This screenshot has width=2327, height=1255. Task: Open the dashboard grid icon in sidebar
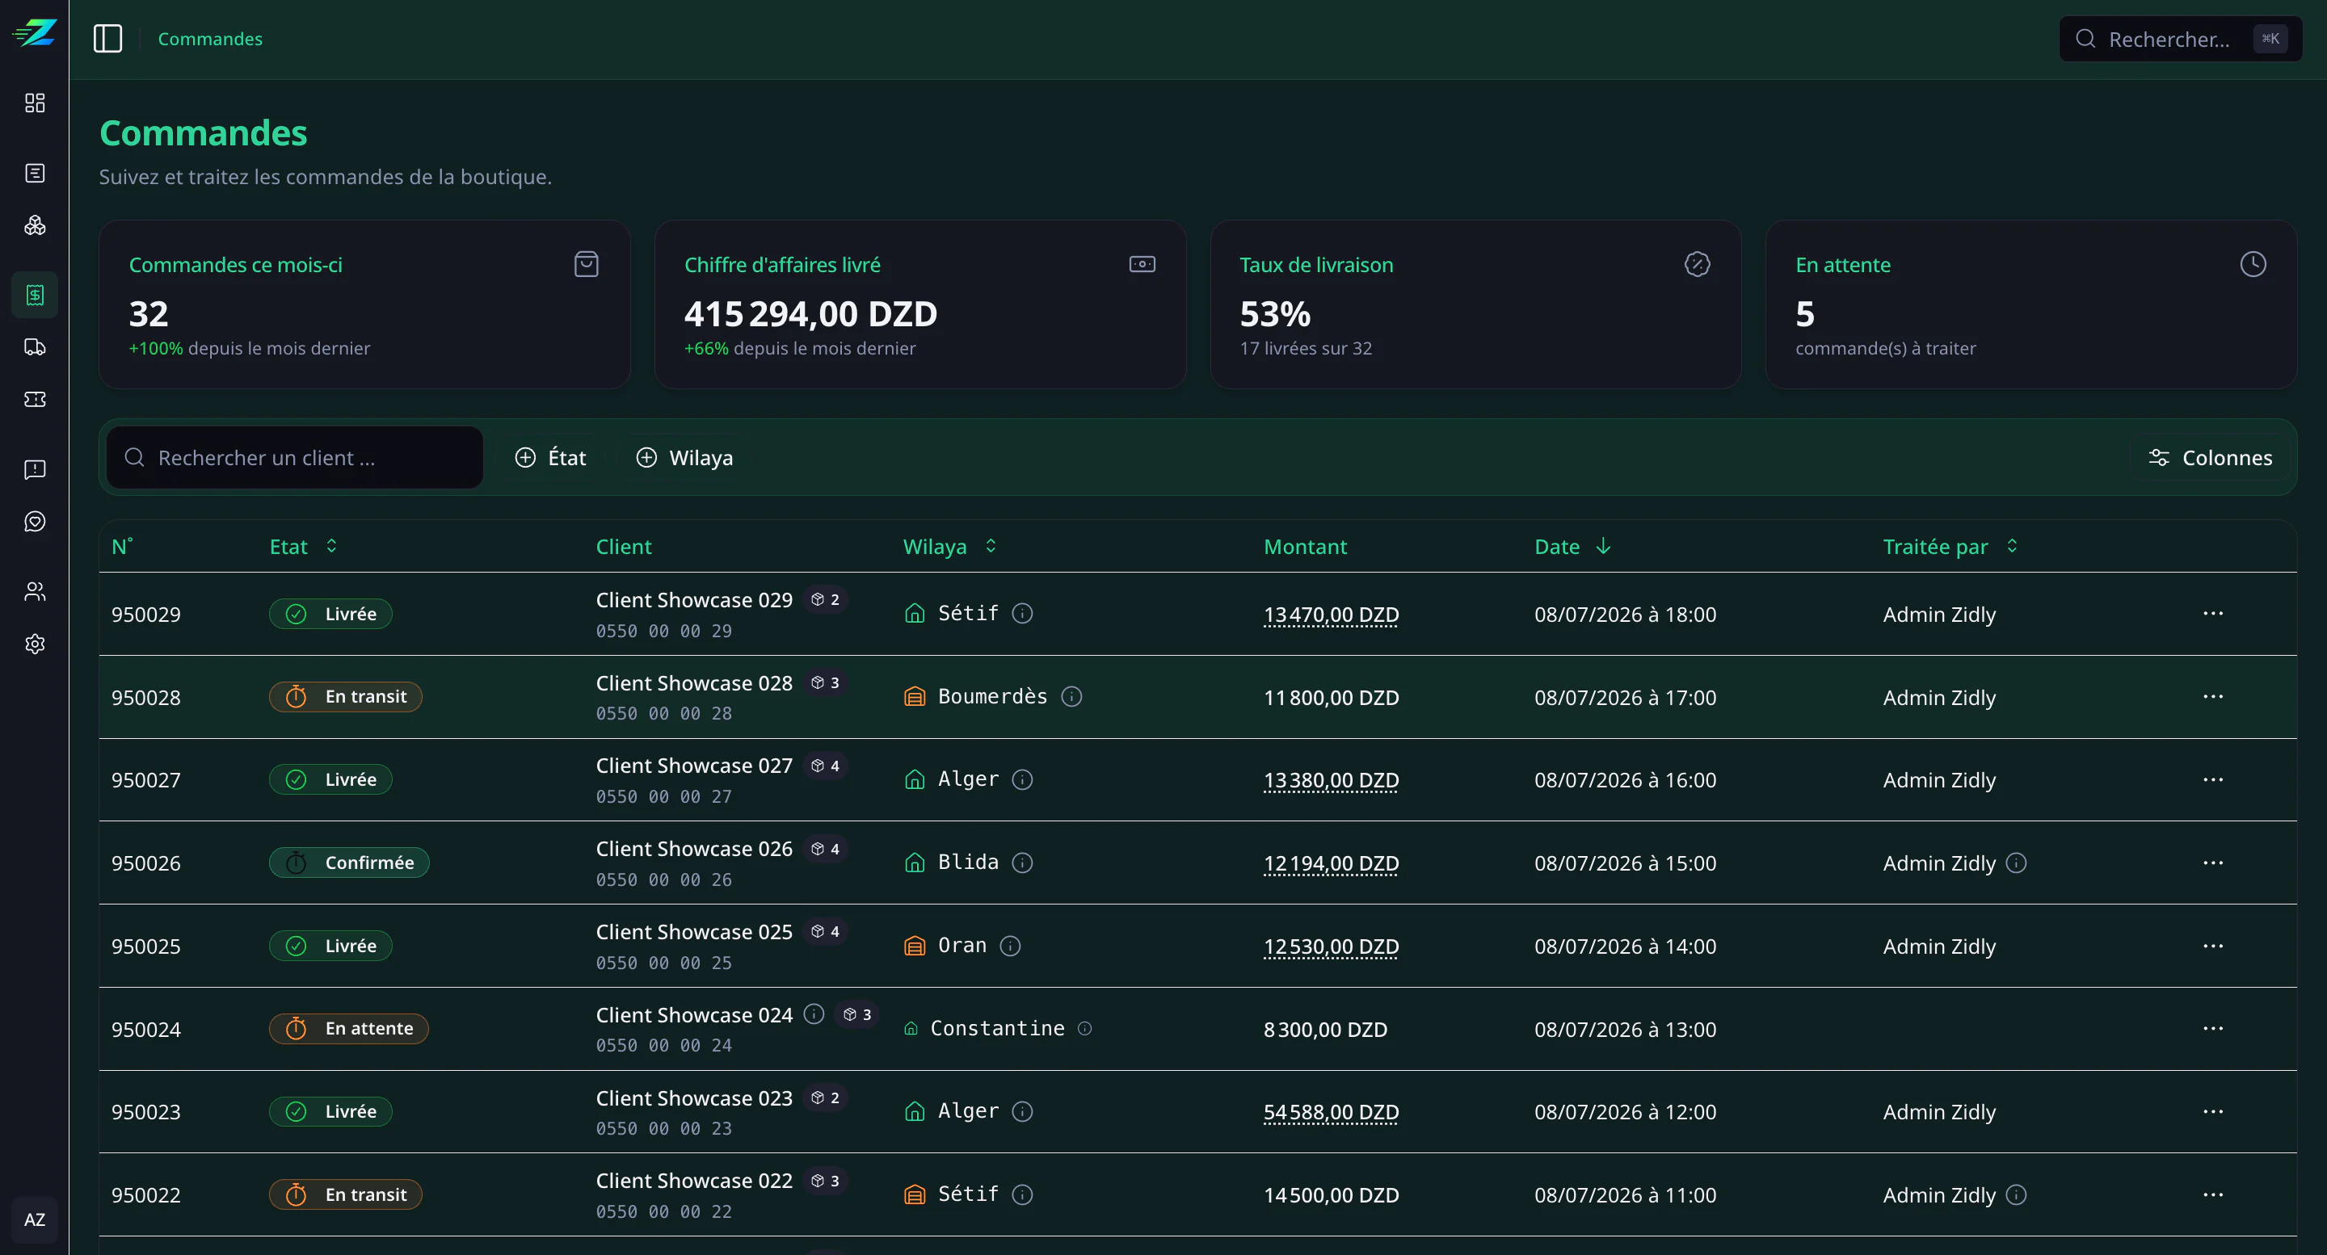point(34,103)
